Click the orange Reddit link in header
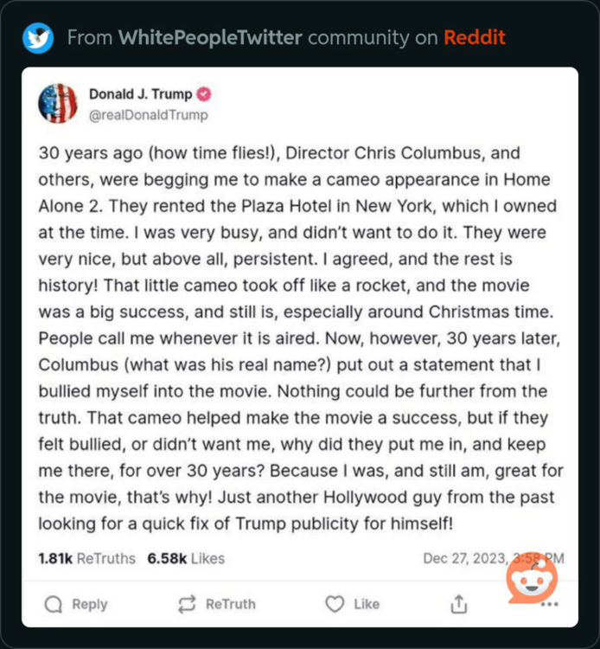The height and width of the screenshot is (649, 600). click(x=474, y=38)
